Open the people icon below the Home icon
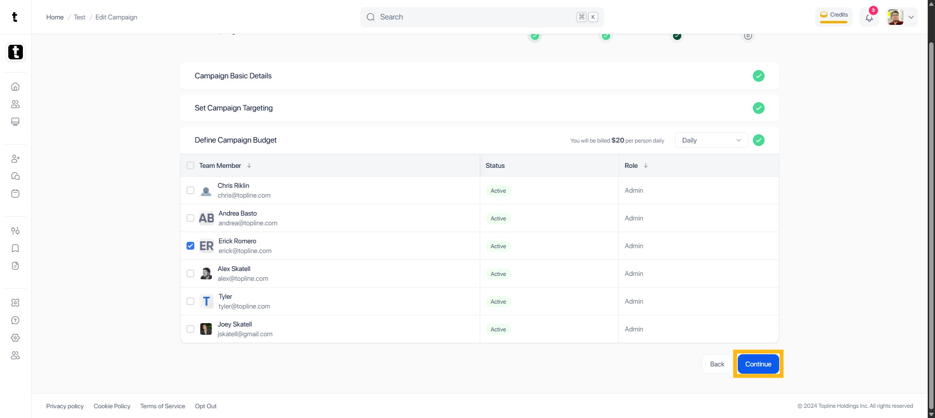 point(16,104)
